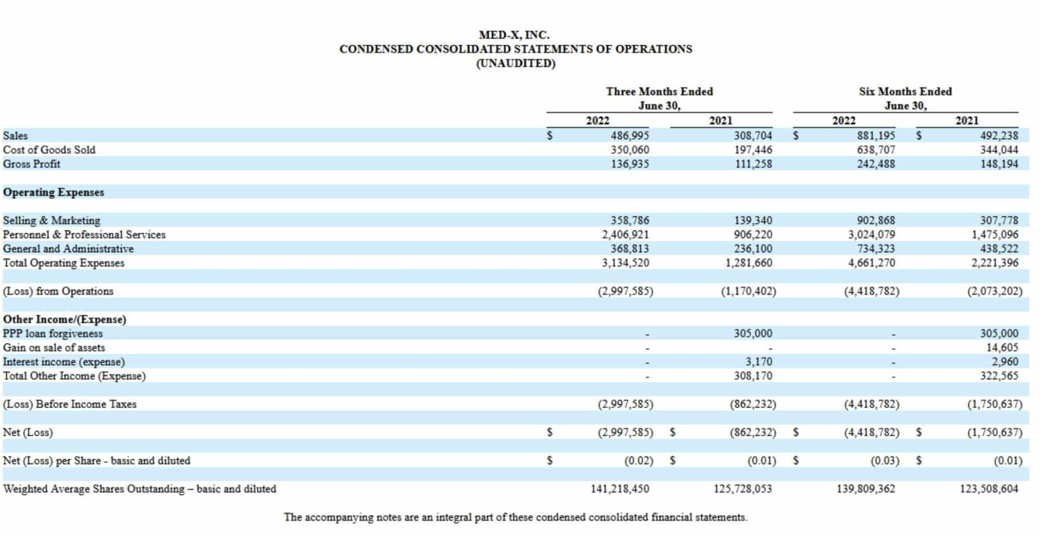1040x536 pixels.
Task: Click Cost of Goods Sold value 350,060
Action: tap(630, 150)
